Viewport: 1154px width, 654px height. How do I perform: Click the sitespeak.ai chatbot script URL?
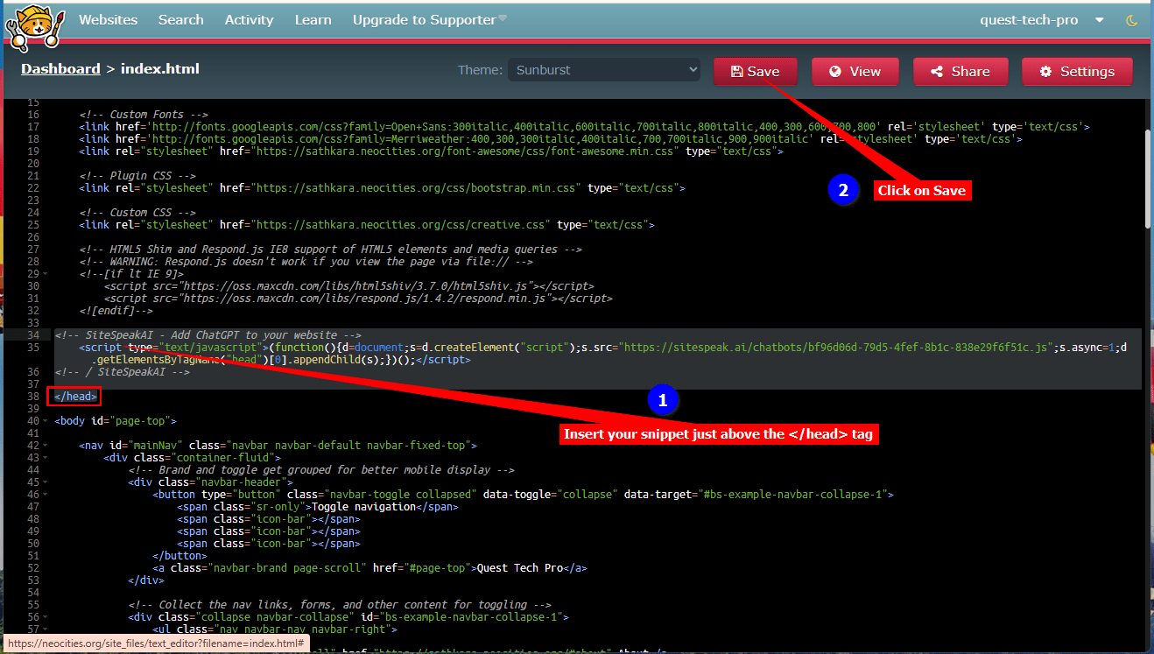838,348
